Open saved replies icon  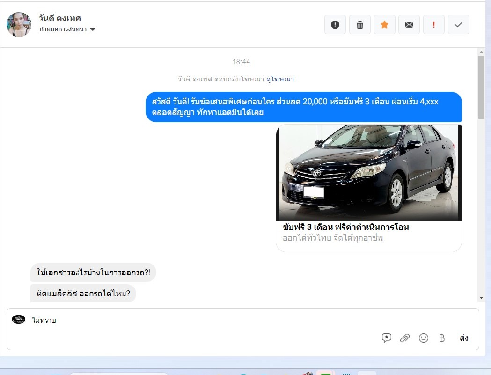click(x=387, y=338)
